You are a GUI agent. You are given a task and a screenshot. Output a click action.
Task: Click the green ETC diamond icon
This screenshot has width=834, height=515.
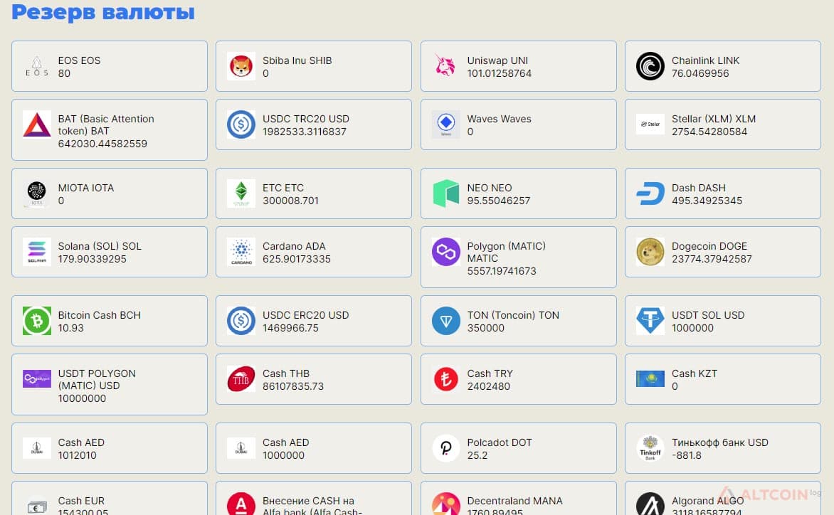point(241,193)
